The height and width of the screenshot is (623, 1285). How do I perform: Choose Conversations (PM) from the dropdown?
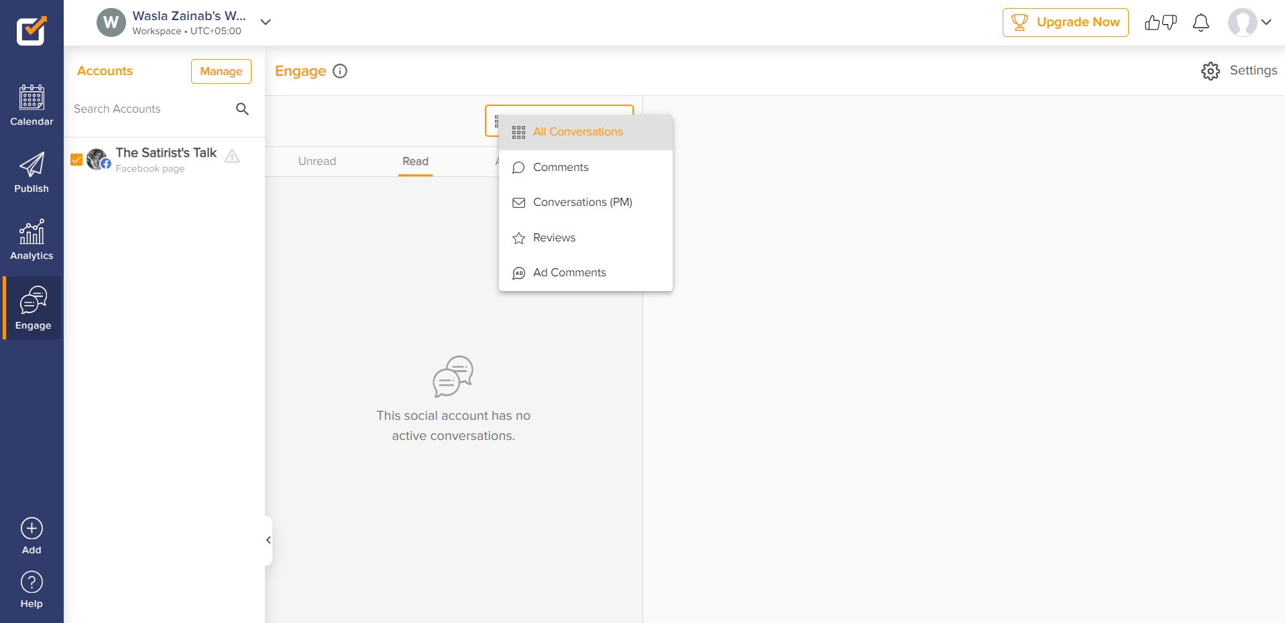click(x=582, y=203)
